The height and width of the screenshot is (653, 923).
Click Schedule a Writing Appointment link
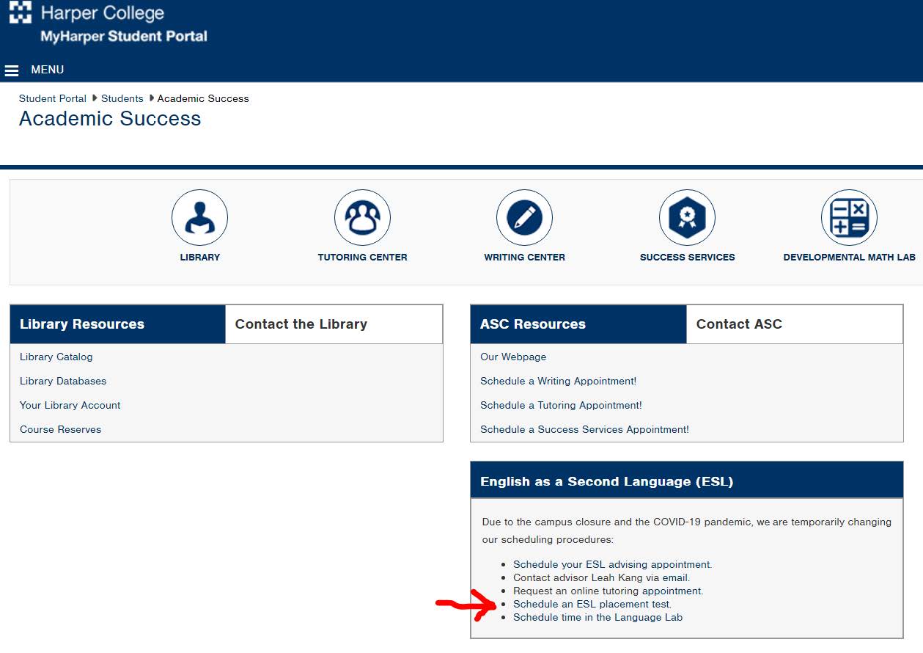(559, 381)
